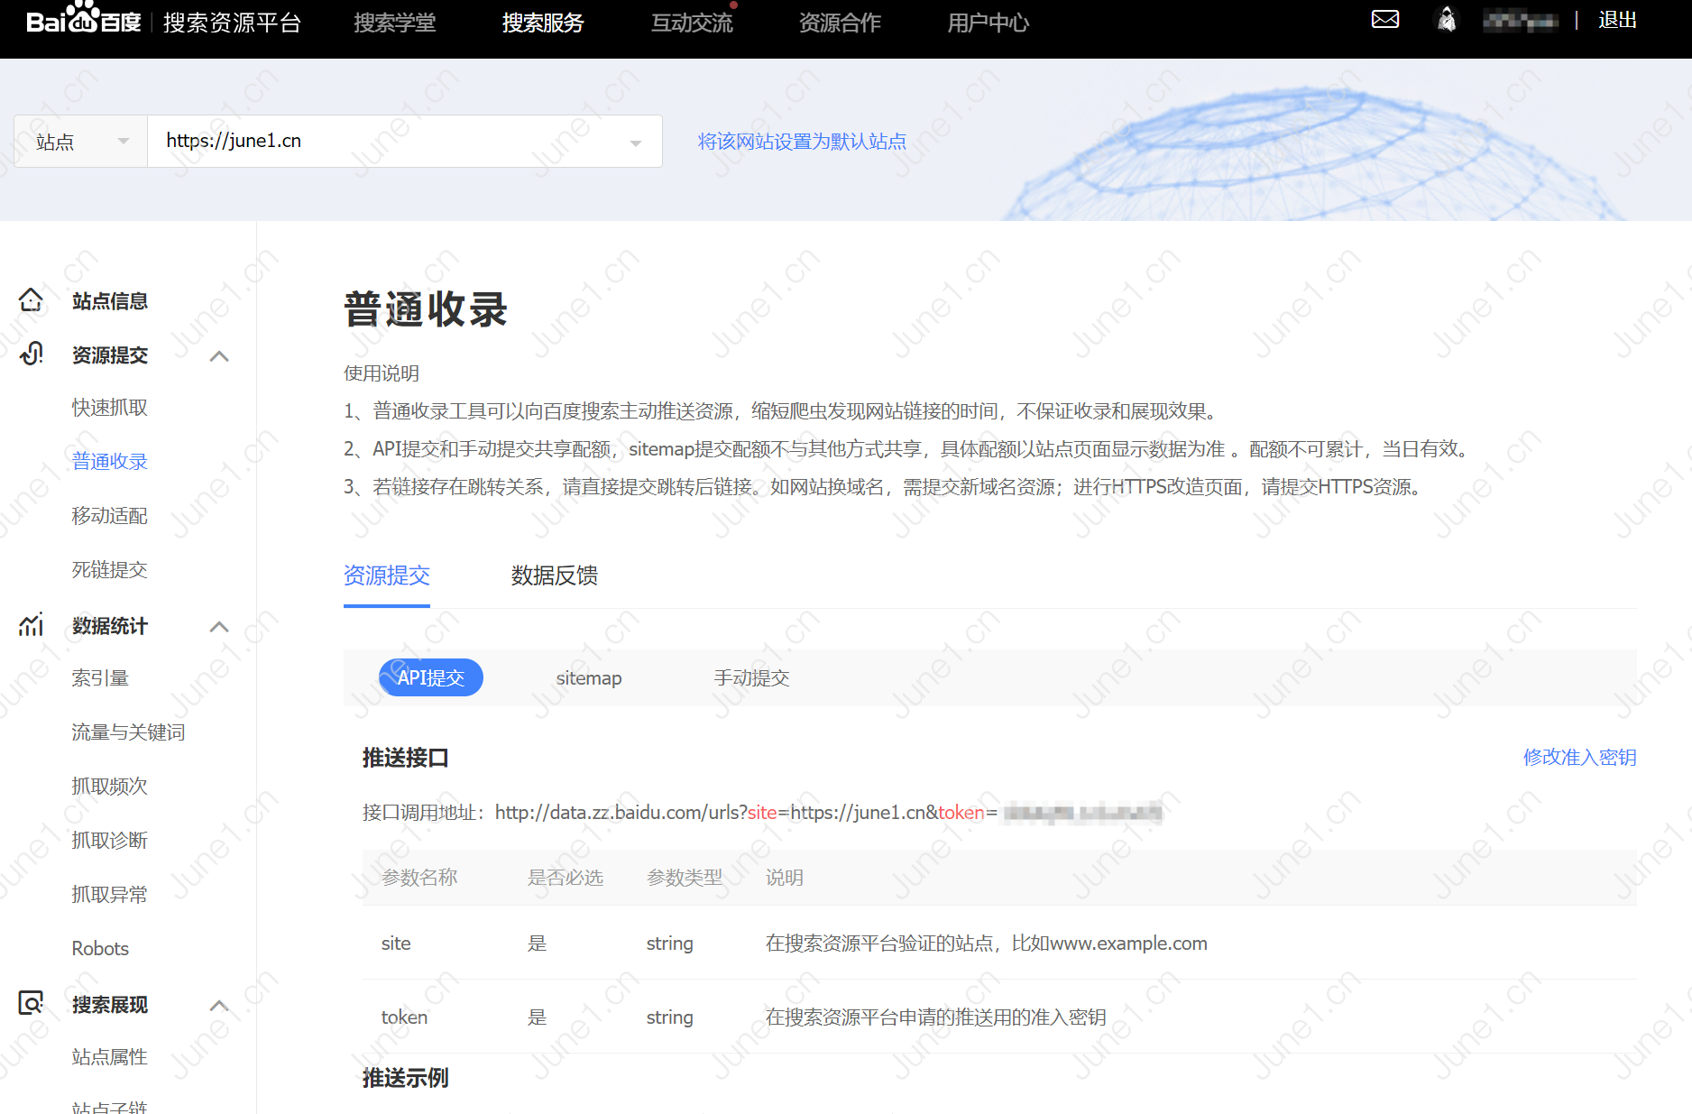Open 用户中心 in top navigation
1692x1114 pixels.
[989, 23]
